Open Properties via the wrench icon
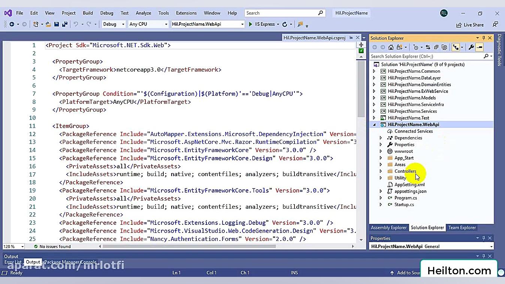 (x=471, y=47)
